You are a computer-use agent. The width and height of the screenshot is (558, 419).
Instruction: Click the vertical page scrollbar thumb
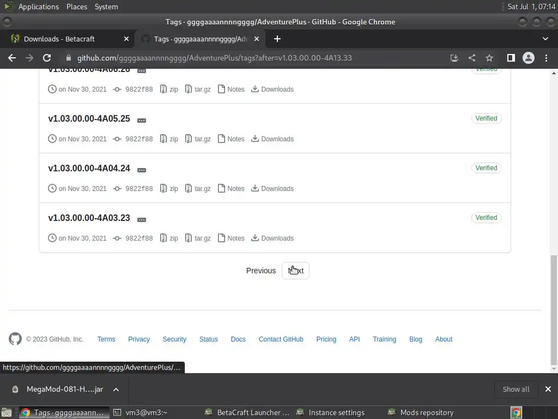tap(554, 310)
